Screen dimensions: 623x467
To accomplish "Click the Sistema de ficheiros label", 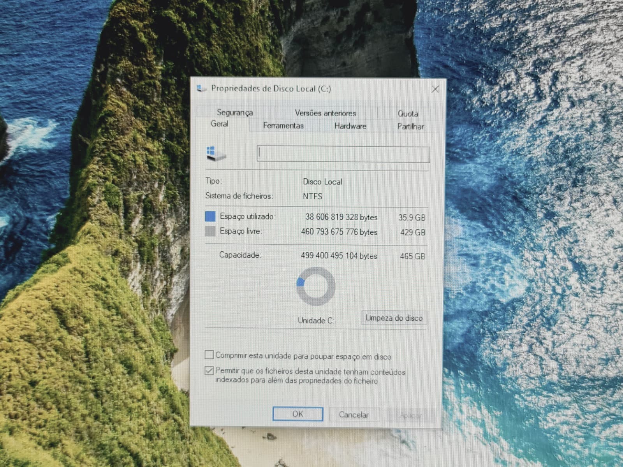I will point(239,196).
